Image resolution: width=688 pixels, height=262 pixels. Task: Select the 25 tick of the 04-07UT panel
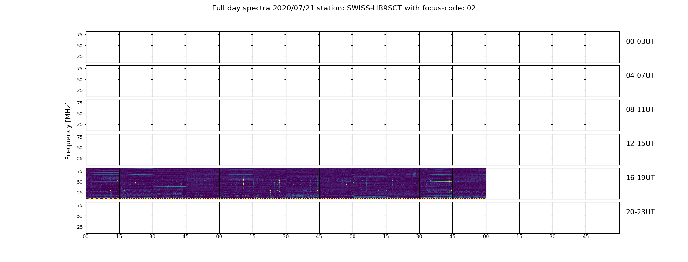coord(80,90)
